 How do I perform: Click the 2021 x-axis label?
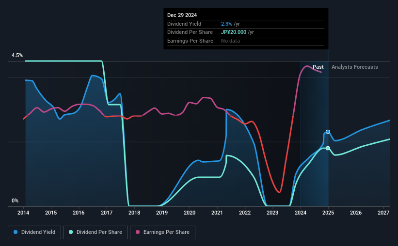pos(217,213)
